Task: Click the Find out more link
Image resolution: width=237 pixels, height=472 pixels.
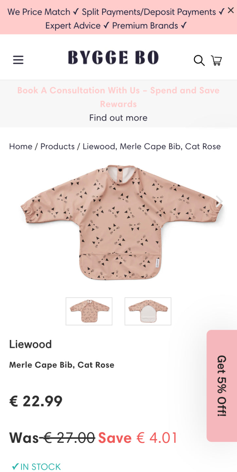Action: click(x=119, y=118)
